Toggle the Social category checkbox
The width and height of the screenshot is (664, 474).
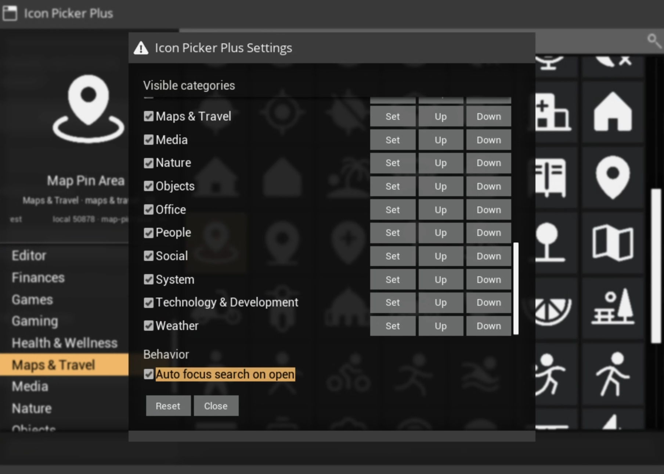[x=148, y=256]
